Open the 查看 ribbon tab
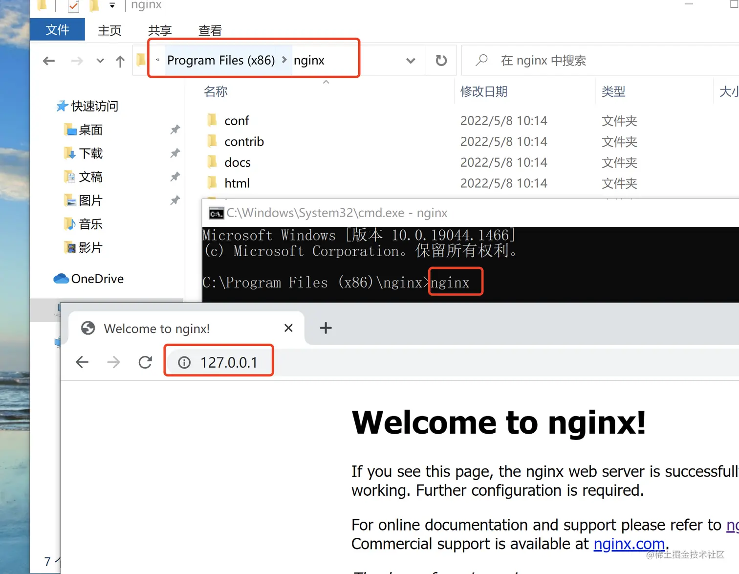 pos(210,30)
